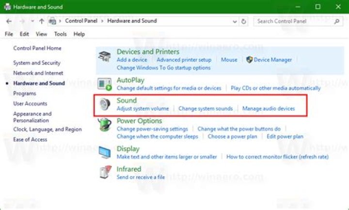Screen dimensions: 349x210
Task: Click Adjust system volume
Action: click(x=143, y=109)
